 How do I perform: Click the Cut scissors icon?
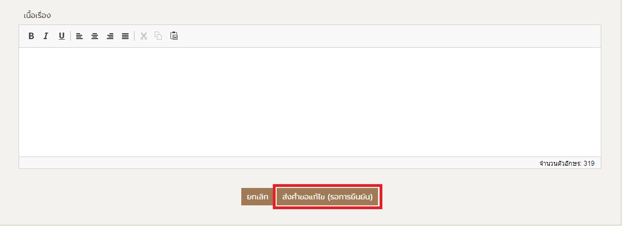pyautogui.click(x=144, y=36)
